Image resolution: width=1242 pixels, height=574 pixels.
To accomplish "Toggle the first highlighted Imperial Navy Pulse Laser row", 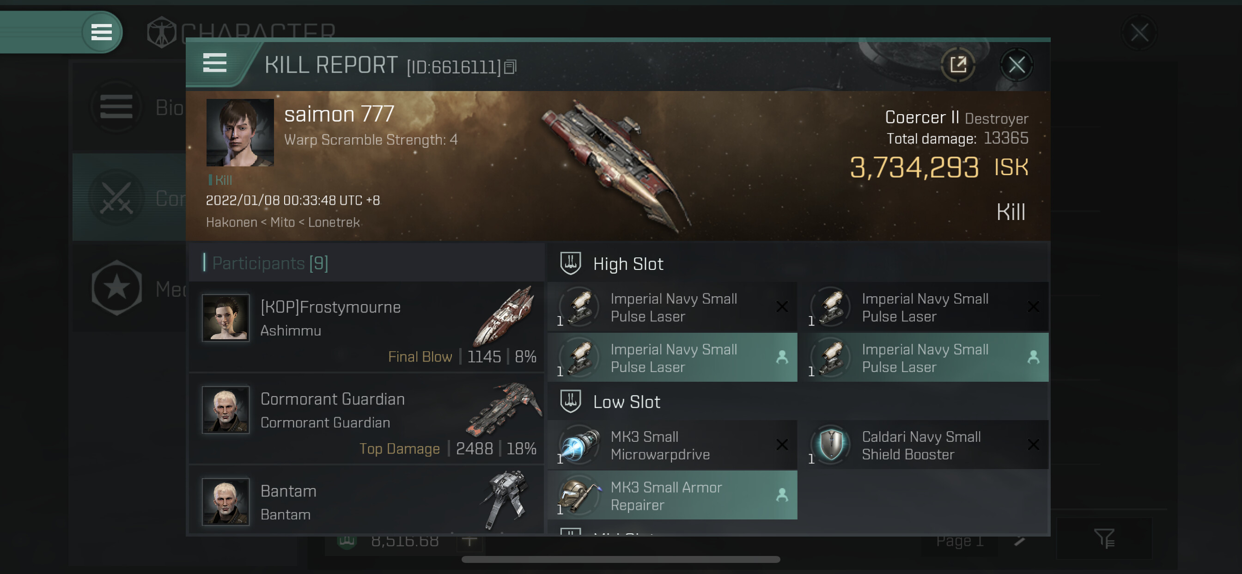I will [672, 357].
